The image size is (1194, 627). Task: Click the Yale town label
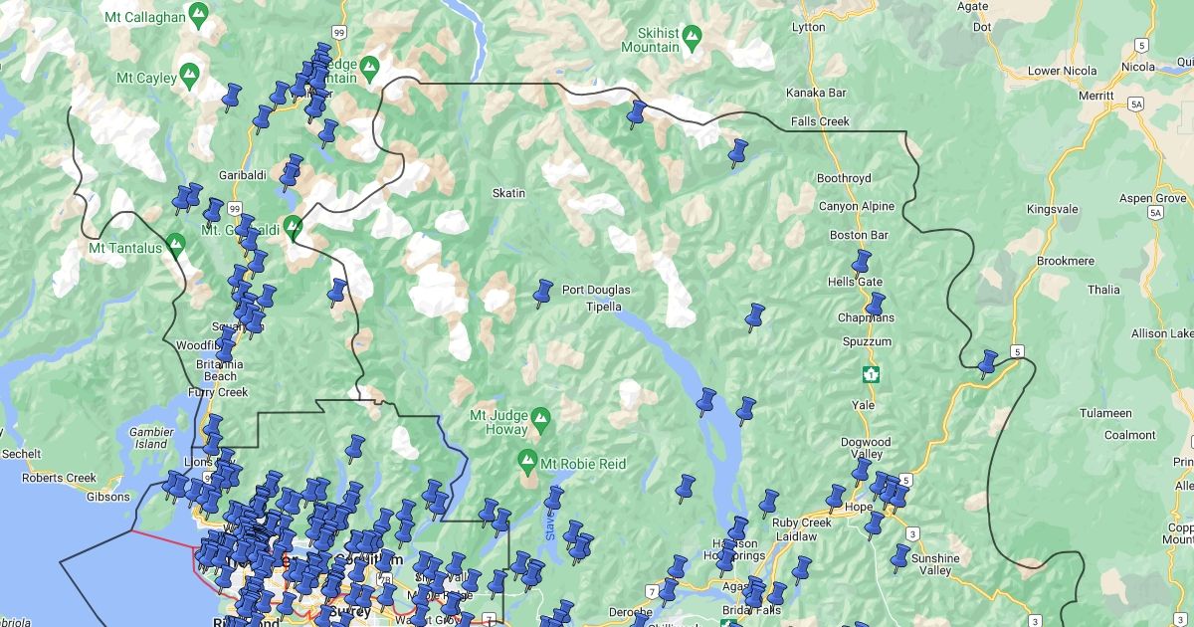pyautogui.click(x=864, y=405)
